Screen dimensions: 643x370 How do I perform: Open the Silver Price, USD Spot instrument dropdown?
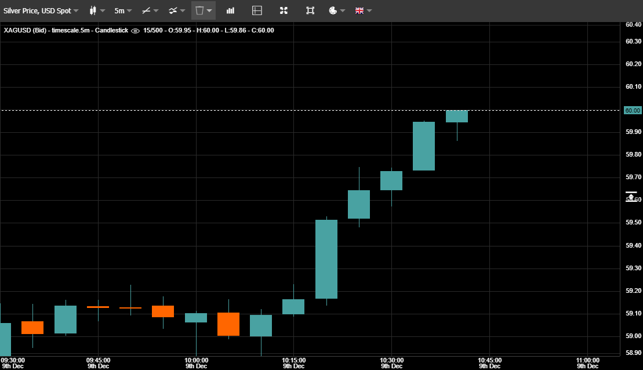[x=41, y=10]
